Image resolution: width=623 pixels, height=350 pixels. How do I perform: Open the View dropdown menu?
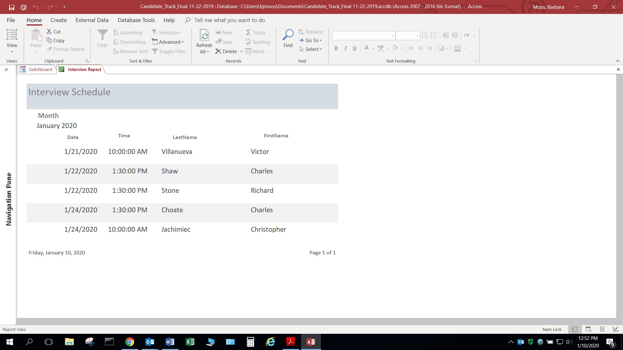pyautogui.click(x=12, y=52)
